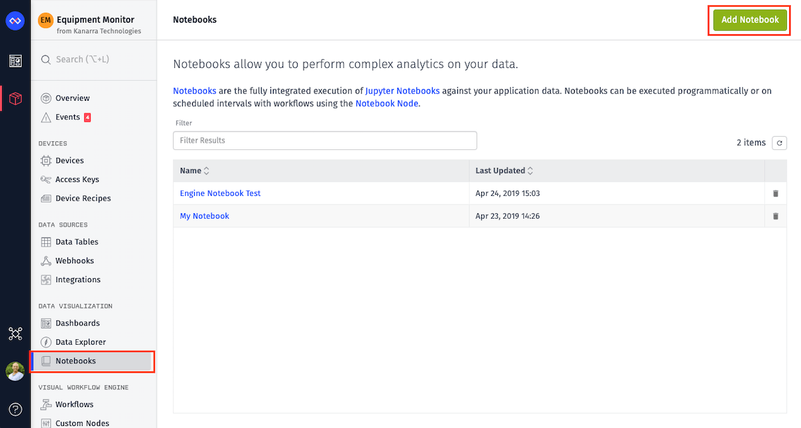Follow the Jupyter Notebooks link
The width and height of the screenshot is (801, 428).
[403, 91]
